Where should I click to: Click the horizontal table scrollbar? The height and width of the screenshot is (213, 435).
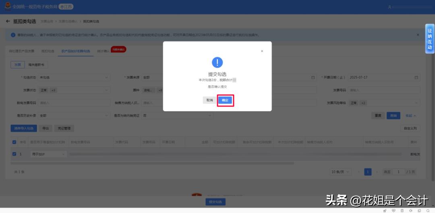click(152, 163)
